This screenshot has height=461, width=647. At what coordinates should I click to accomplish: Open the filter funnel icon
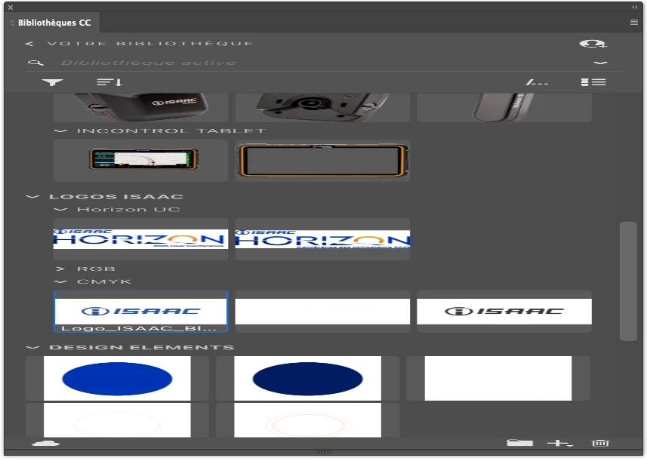(x=52, y=82)
